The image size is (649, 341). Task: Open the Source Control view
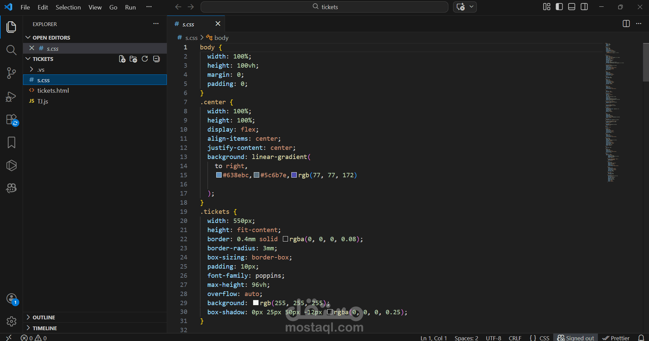[11, 73]
